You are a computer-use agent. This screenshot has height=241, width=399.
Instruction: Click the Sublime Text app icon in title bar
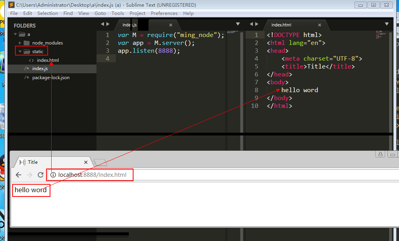point(11,5)
